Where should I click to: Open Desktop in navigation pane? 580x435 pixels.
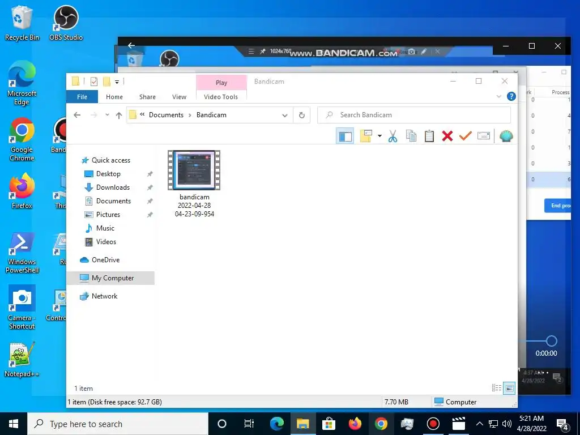[108, 174]
